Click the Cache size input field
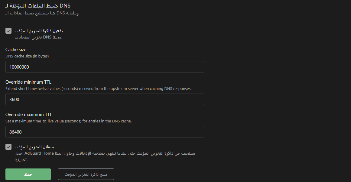This screenshot has height=182, width=351. (x=105, y=67)
